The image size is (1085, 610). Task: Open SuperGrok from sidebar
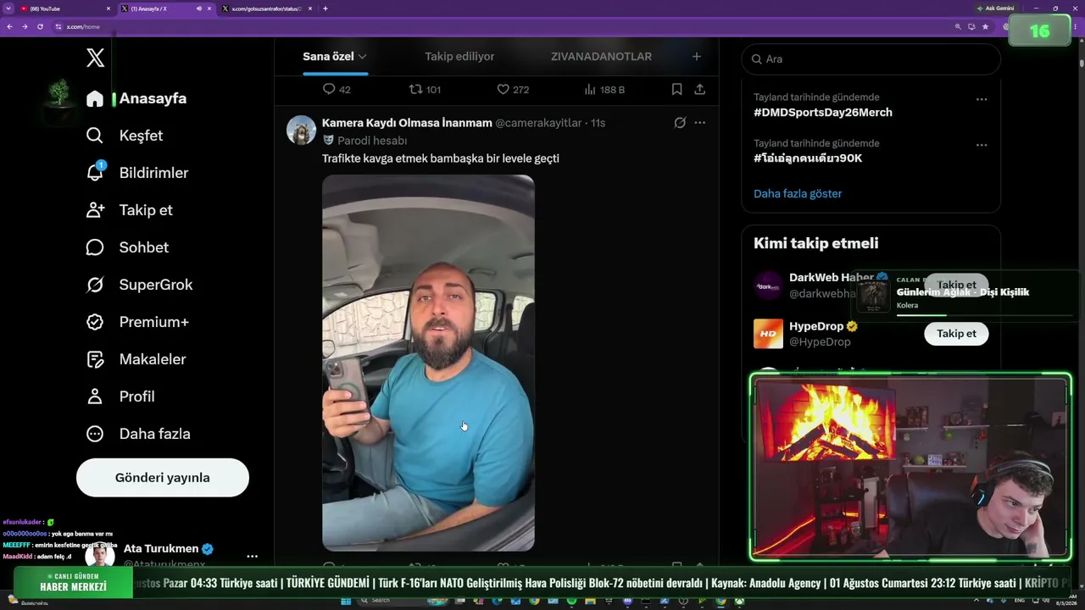[x=139, y=285]
